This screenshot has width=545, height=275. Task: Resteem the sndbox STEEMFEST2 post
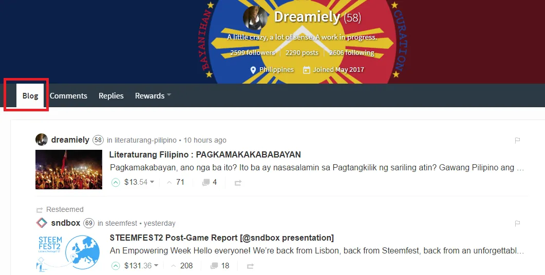click(x=250, y=266)
